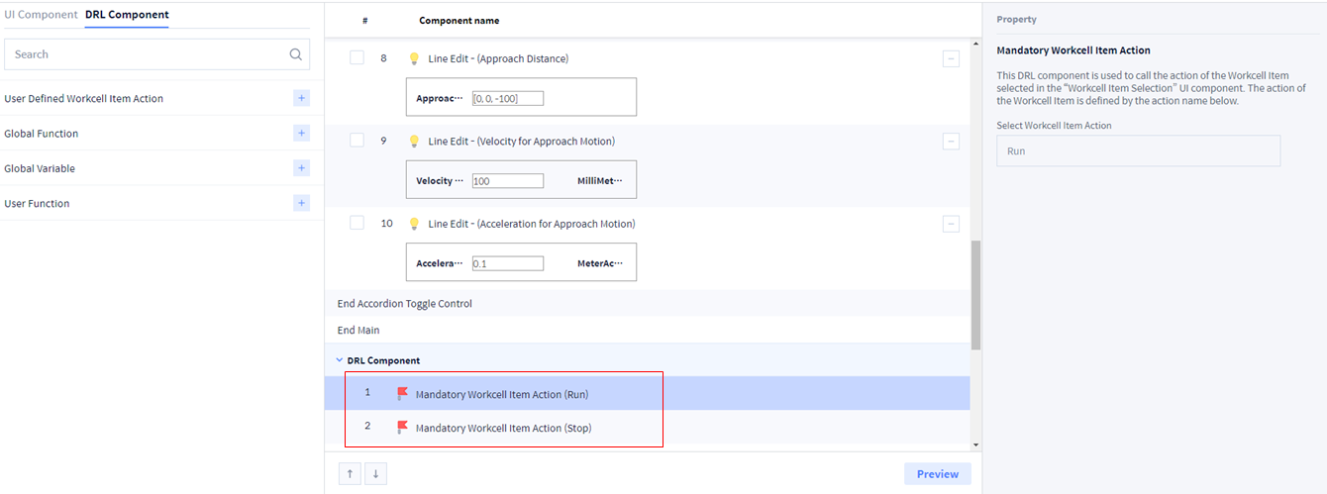The width and height of the screenshot is (1327, 494).
Task: Click the Select Workcell Item Action field
Action: click(x=1138, y=151)
